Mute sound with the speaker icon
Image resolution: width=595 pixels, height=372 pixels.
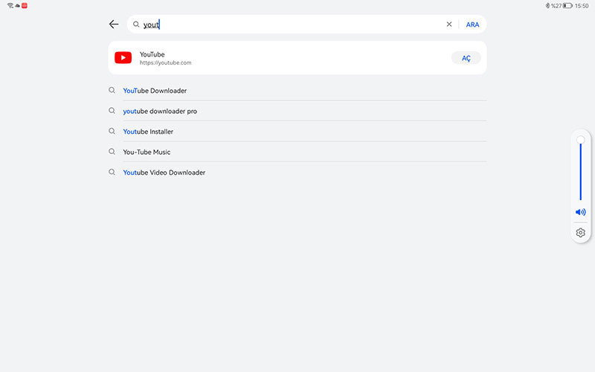tap(580, 212)
